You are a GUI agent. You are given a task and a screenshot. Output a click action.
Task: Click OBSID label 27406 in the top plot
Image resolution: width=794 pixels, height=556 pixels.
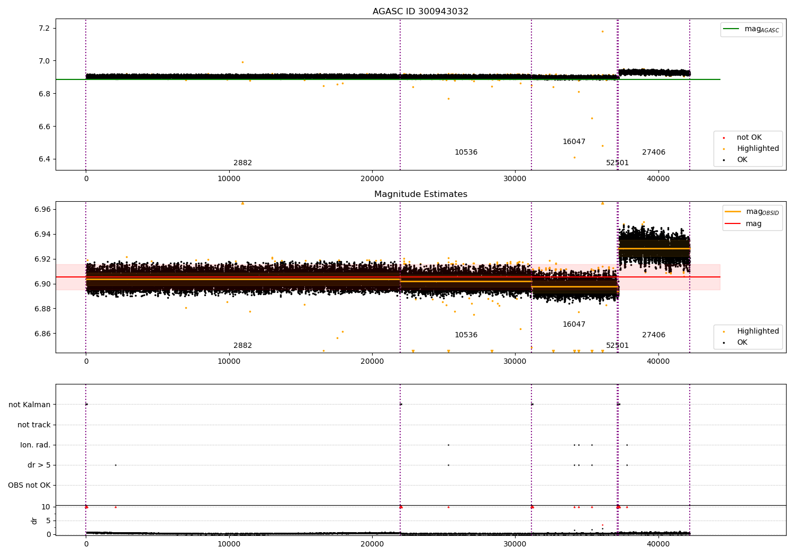654,153
